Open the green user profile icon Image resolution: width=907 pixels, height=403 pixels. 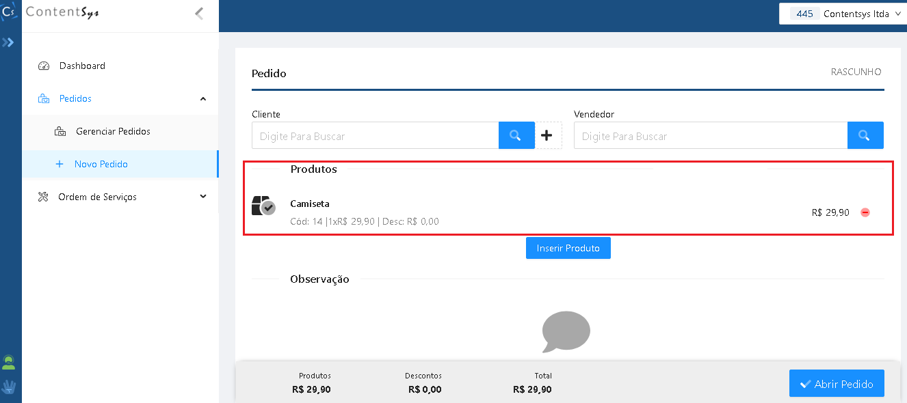9,362
